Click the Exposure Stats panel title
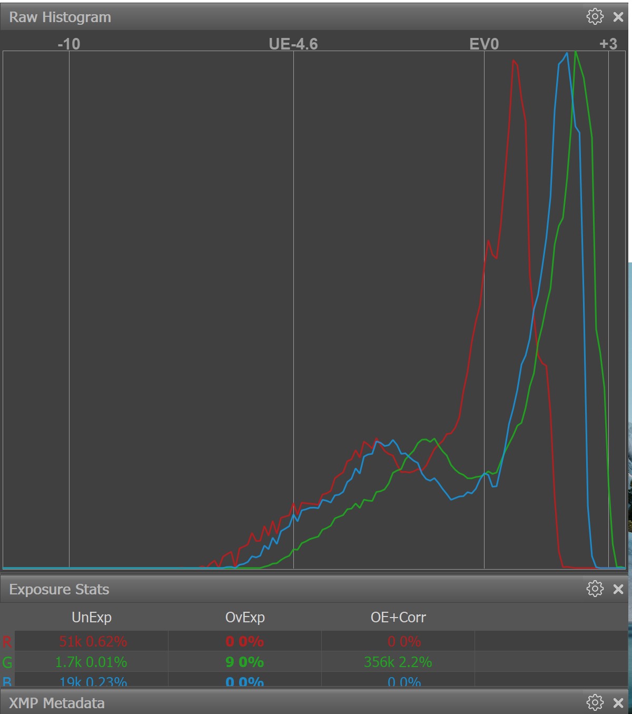The width and height of the screenshot is (632, 714). [x=59, y=589]
